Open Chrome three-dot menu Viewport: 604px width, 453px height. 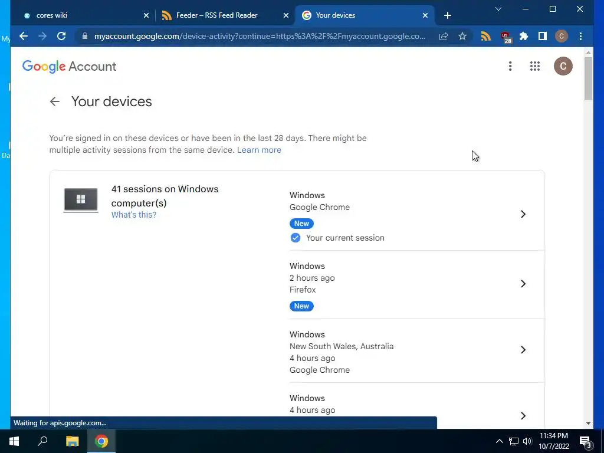point(580,36)
